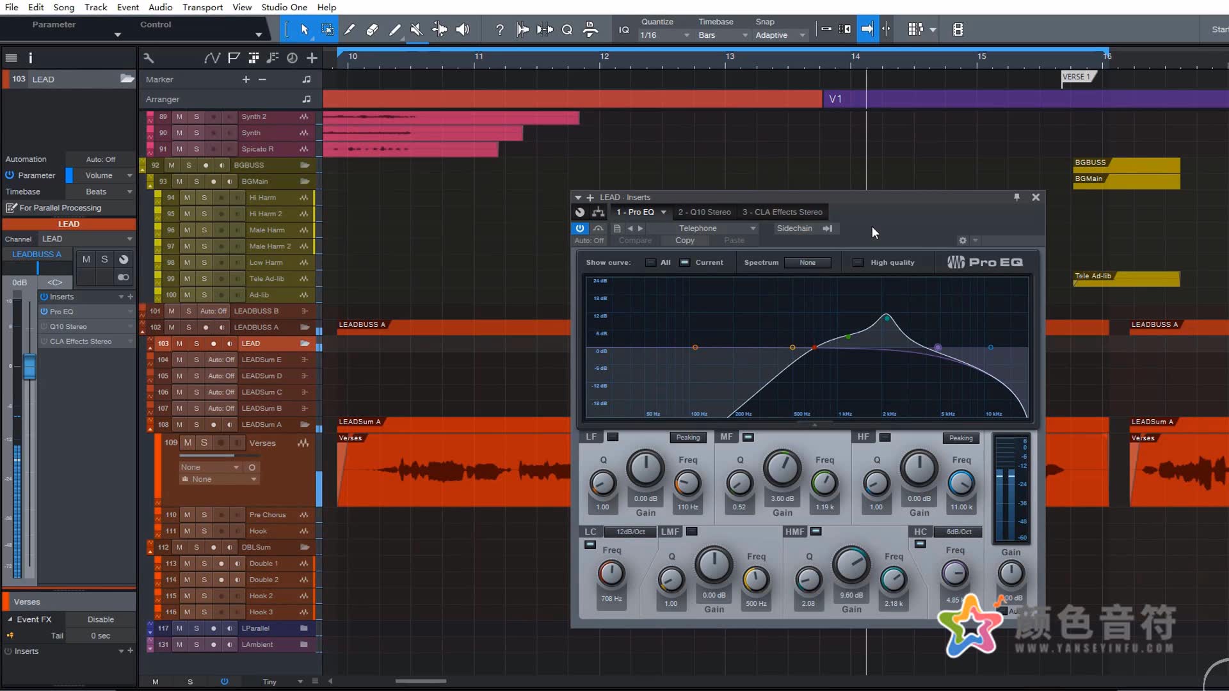Screen dimensions: 1229x691
Task: Switch to 3 - CLA Effects Stereo tab
Action: [782, 212]
